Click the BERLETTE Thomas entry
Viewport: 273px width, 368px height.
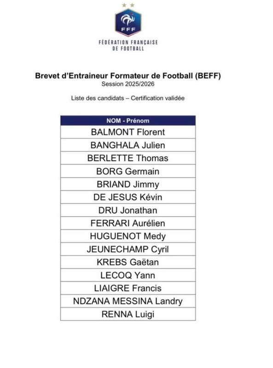coord(128,158)
